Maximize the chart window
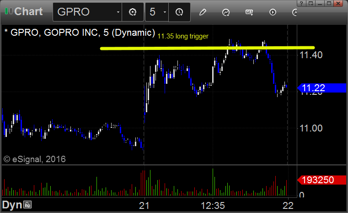Image resolution: width=348 pixels, height=213 pixels. tap(329, 3)
